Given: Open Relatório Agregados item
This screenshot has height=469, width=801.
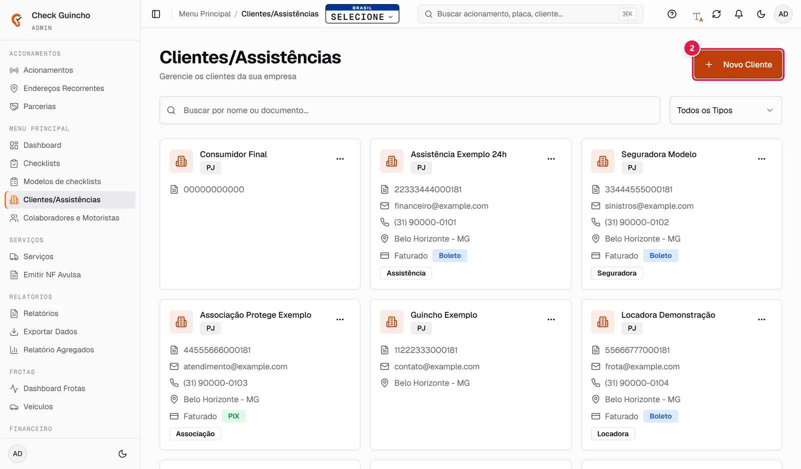Looking at the screenshot, I should click(x=70, y=350).
